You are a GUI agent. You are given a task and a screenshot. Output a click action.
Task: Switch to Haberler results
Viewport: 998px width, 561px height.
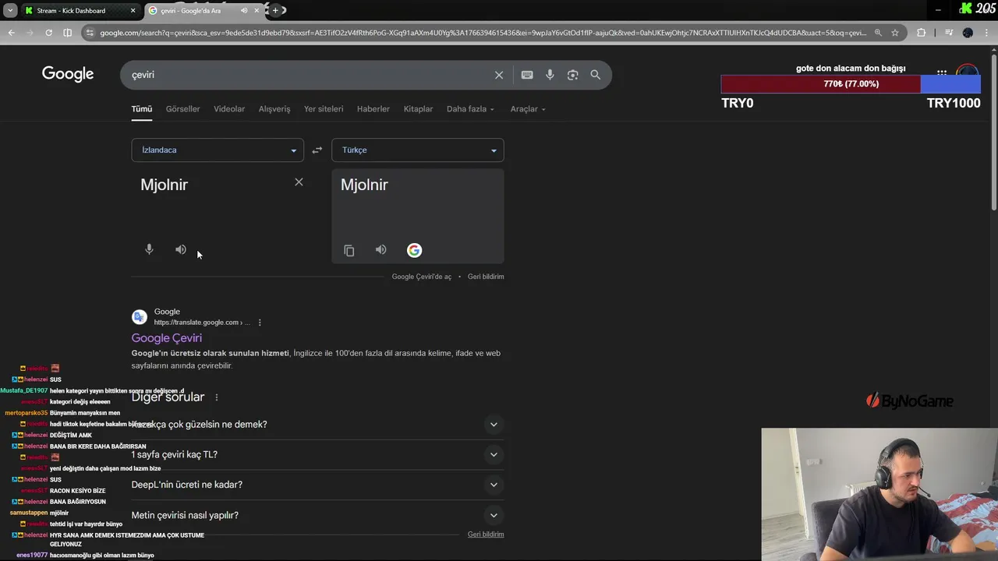tap(373, 109)
